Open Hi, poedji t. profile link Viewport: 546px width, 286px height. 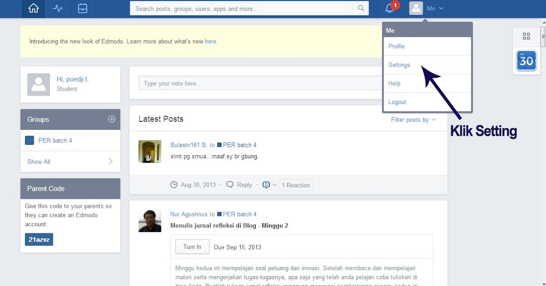[73, 79]
